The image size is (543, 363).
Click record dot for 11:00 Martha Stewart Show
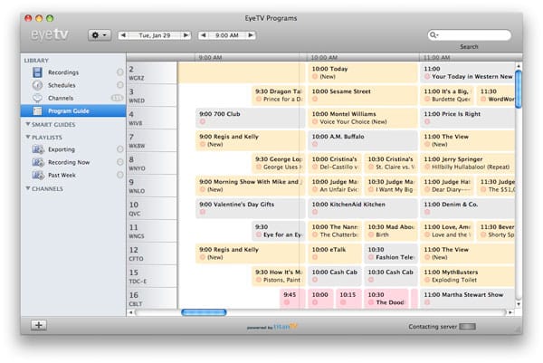pos(427,302)
